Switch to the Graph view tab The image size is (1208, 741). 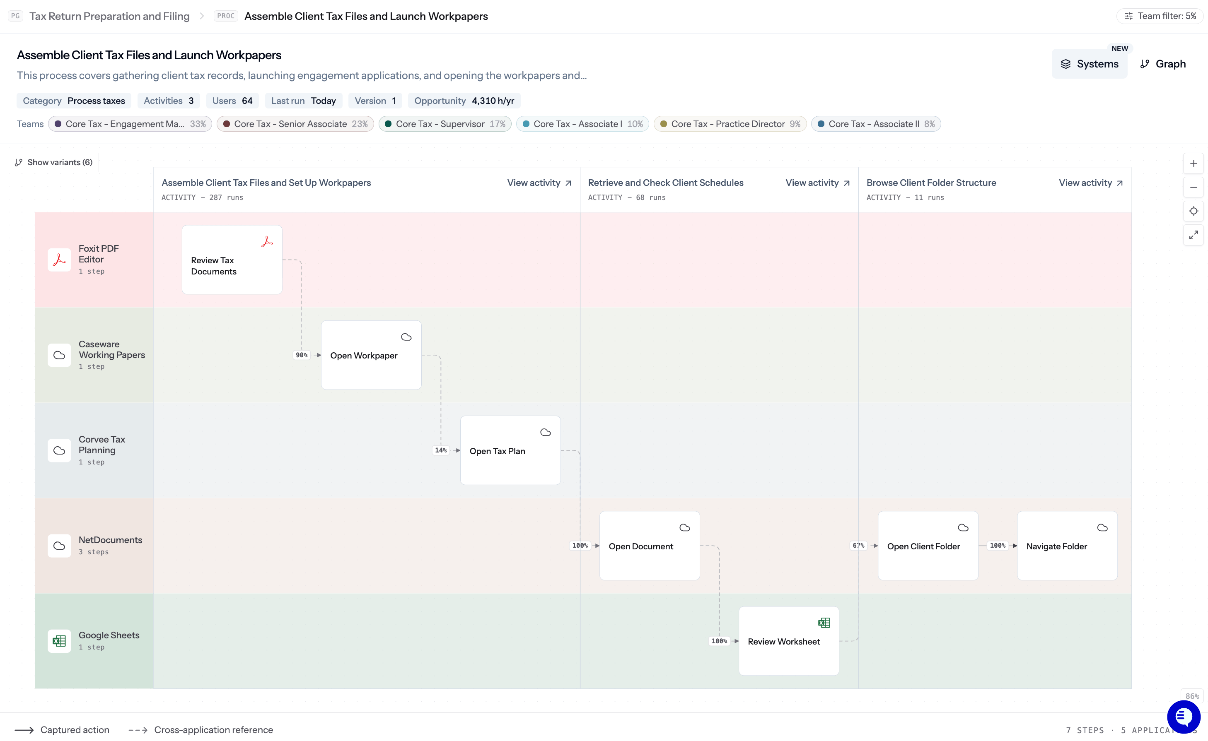tap(1163, 64)
